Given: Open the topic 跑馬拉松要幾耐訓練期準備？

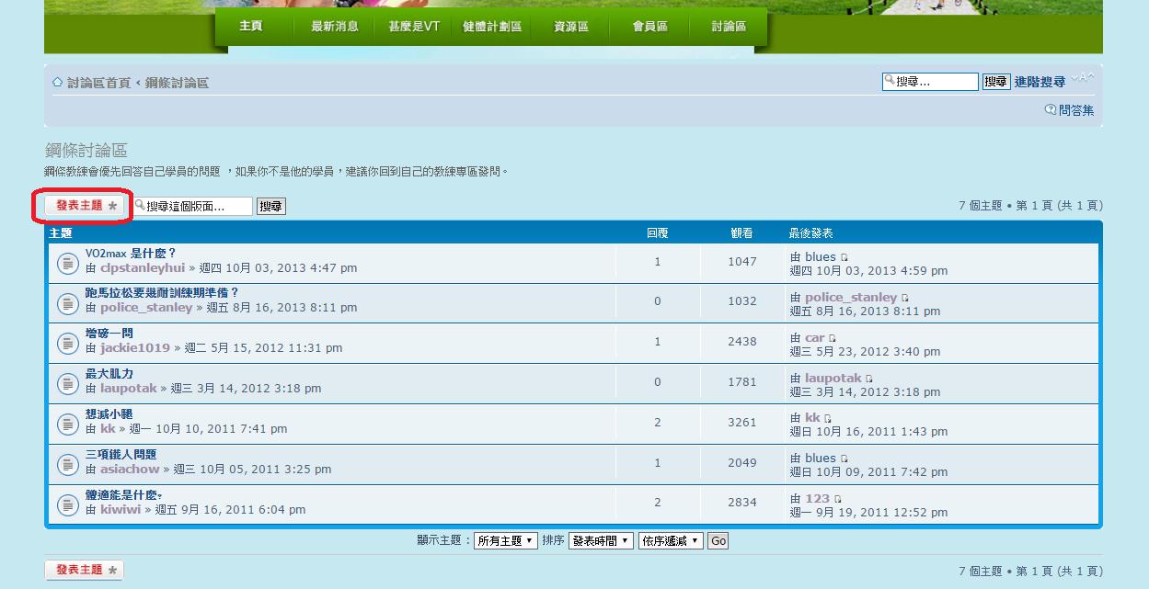Looking at the screenshot, I should click(162, 293).
